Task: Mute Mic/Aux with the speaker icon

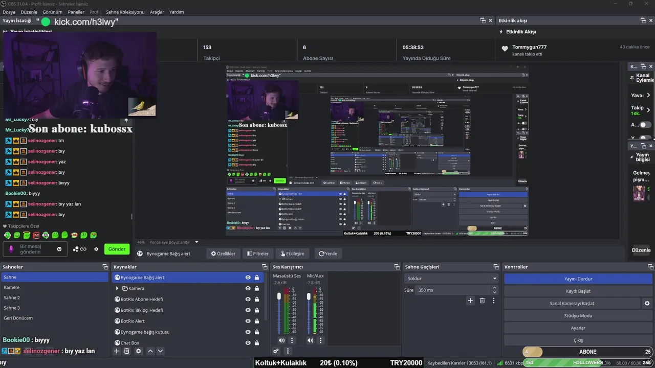Action: (310, 340)
